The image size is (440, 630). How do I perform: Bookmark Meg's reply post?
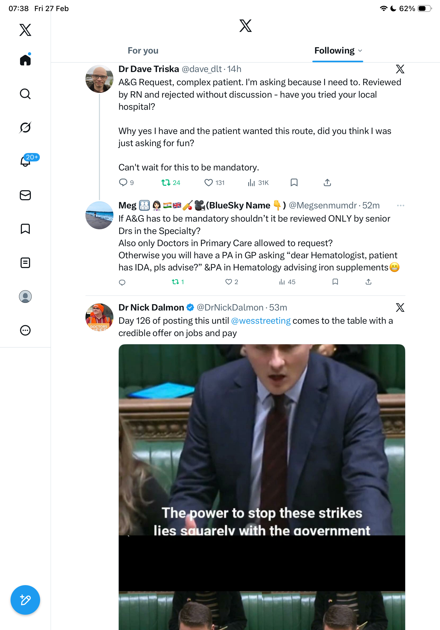[335, 282]
